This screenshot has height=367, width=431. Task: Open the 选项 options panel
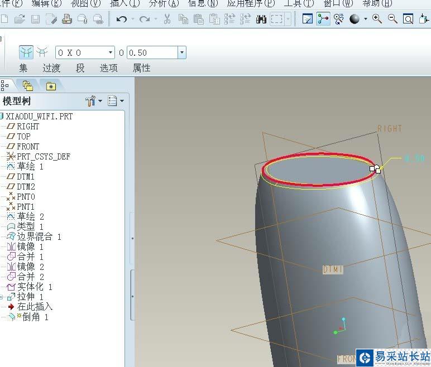[x=109, y=68]
